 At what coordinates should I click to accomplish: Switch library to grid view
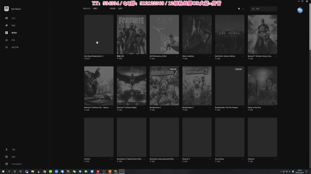coord(239,9)
